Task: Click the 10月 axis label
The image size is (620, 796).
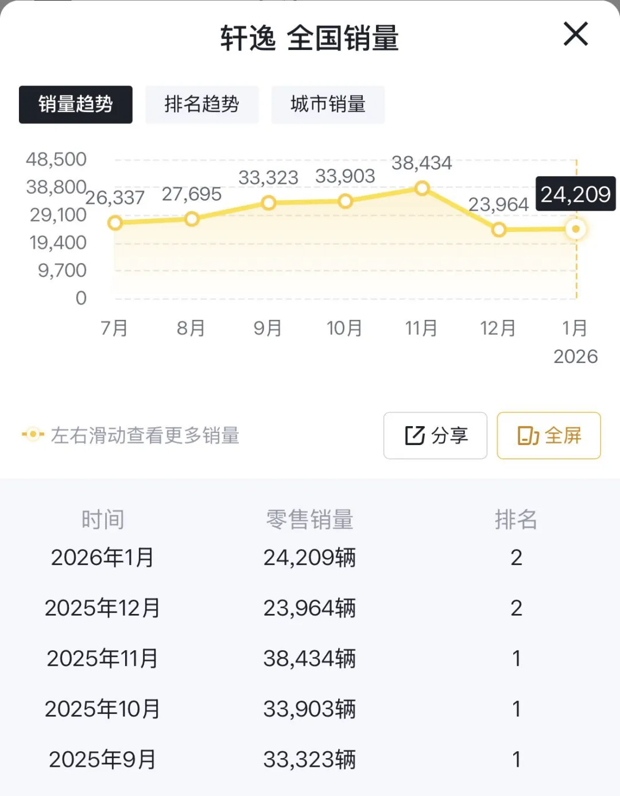Action: click(x=344, y=328)
